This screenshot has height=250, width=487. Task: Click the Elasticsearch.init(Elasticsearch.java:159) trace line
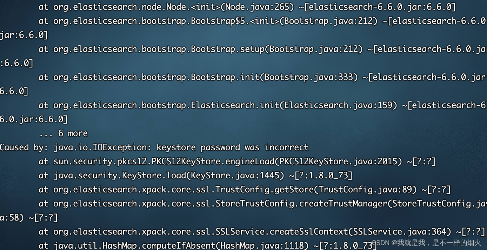click(262, 105)
